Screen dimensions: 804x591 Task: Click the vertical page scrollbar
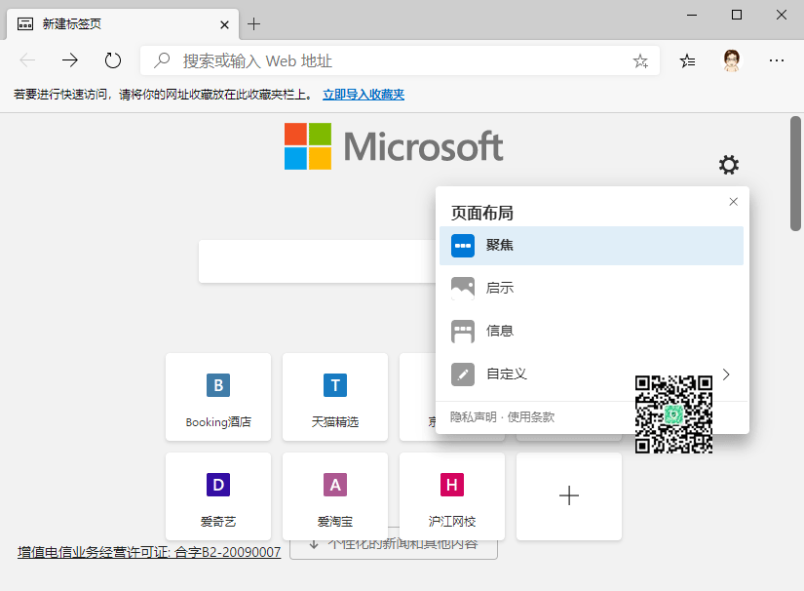[x=795, y=176]
